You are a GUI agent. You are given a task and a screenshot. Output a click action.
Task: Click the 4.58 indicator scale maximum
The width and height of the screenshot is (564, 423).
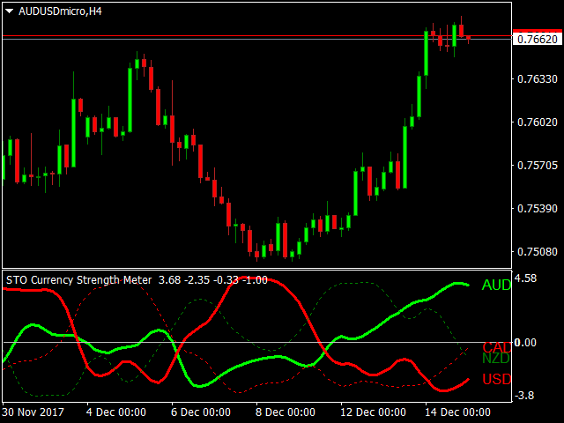coord(525,278)
